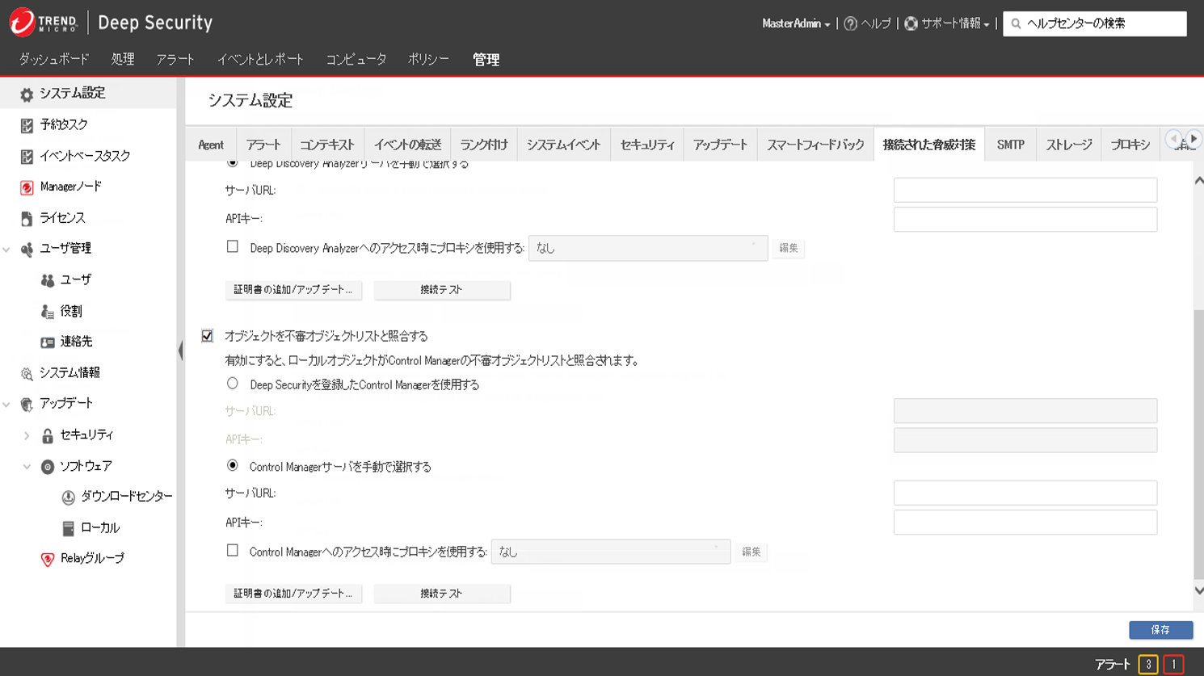The width and height of the screenshot is (1204, 676).
Task: Select radio for Control Manager registered with Deep Security
Action: (233, 384)
